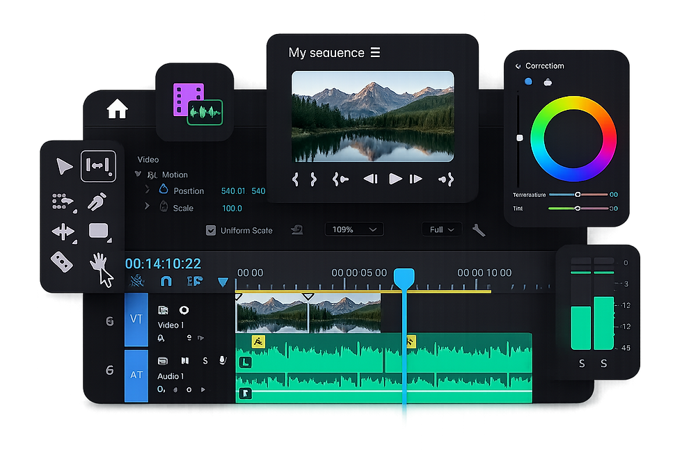Select the Razor tool
Image resolution: width=682 pixels, height=454 pixels.
(x=62, y=262)
